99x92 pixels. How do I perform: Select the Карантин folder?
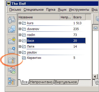tap(34, 58)
